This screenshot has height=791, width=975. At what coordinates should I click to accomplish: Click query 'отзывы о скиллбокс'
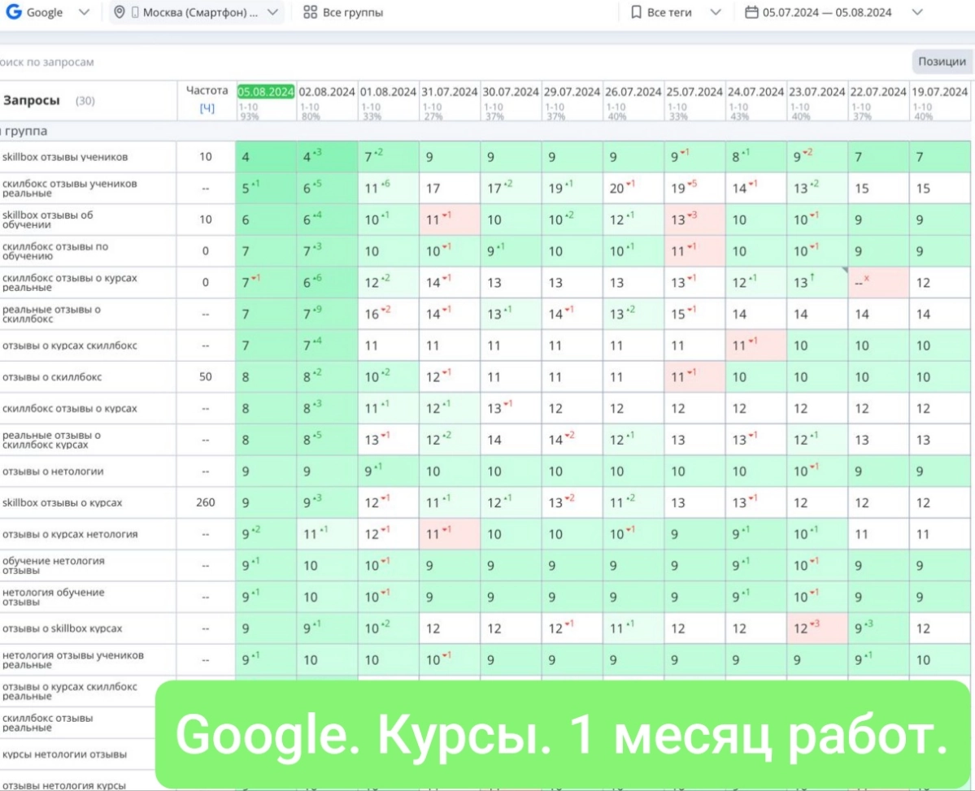51,377
